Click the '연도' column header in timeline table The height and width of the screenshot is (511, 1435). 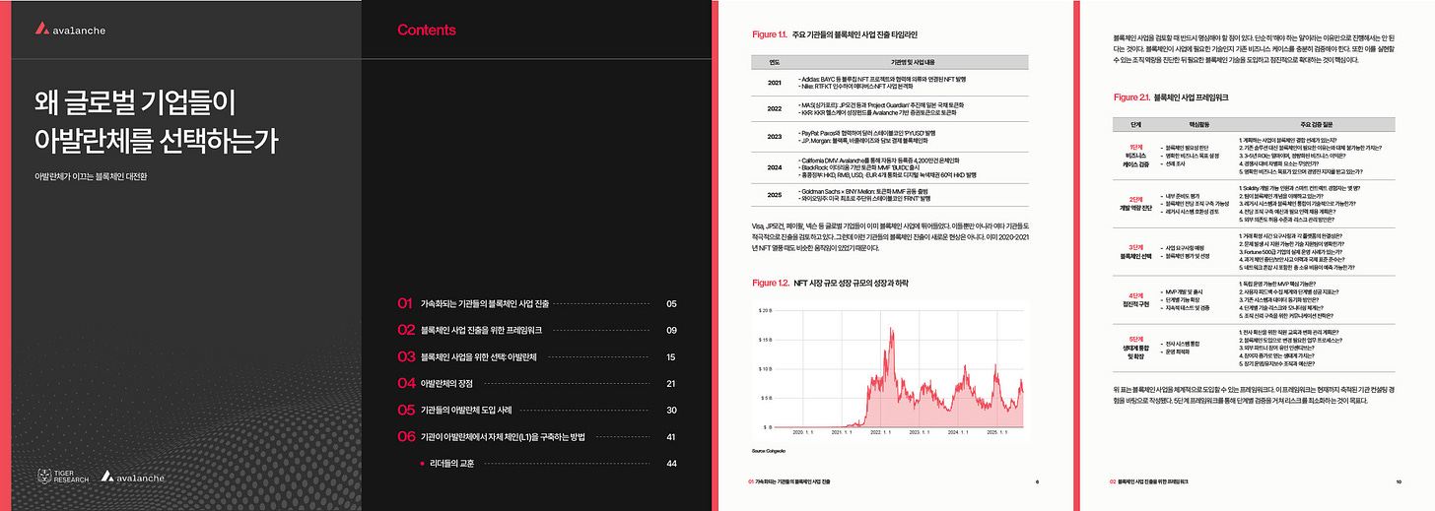pyautogui.click(x=775, y=60)
